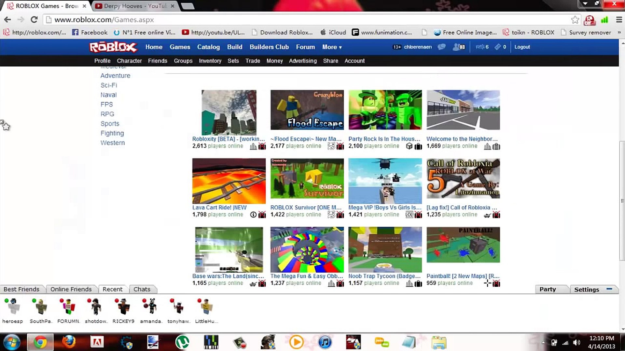Click the friends/social icon next to username
The image size is (625, 351).
[x=457, y=47]
